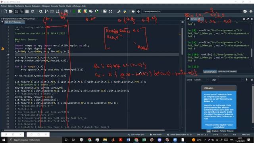
Task: Open the Recherche menu
Action: tap(19, 6)
